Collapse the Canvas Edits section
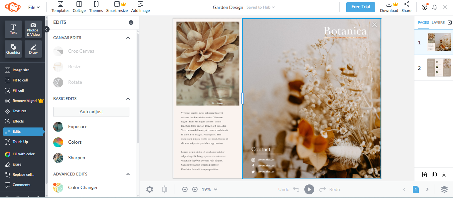The height and width of the screenshot is (198, 453). coord(128,38)
